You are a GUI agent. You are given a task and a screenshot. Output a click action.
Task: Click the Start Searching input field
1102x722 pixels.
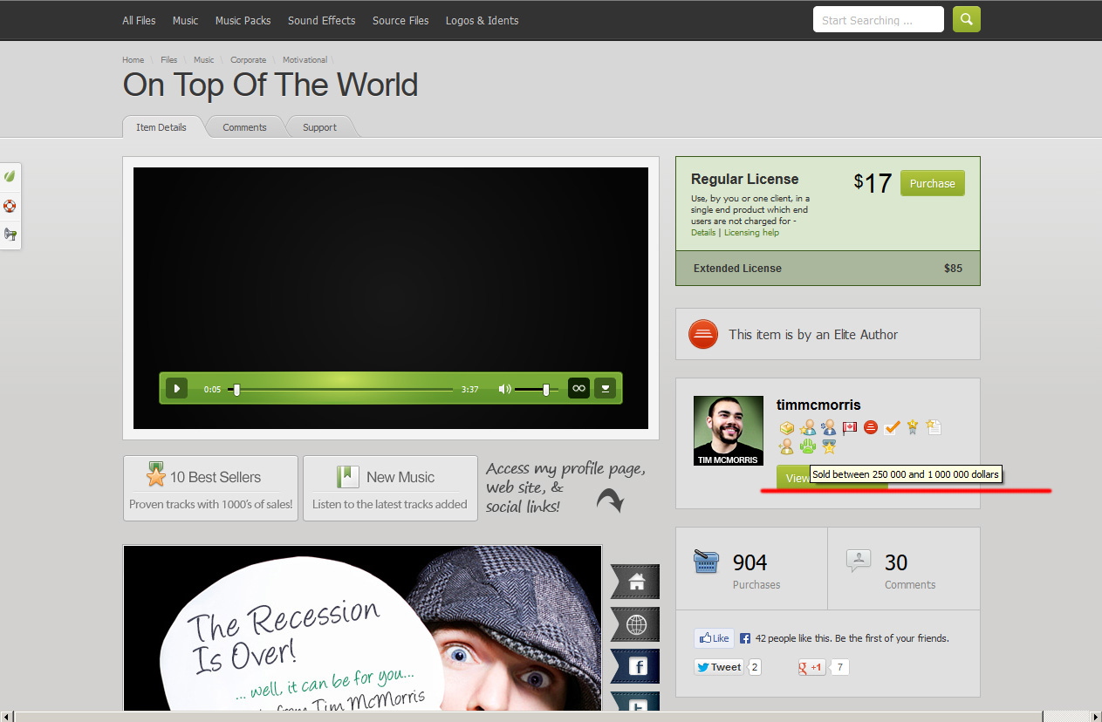(x=878, y=20)
